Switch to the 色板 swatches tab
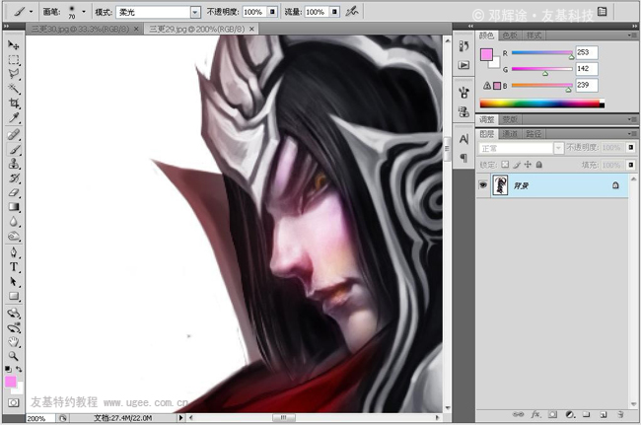 510,35
